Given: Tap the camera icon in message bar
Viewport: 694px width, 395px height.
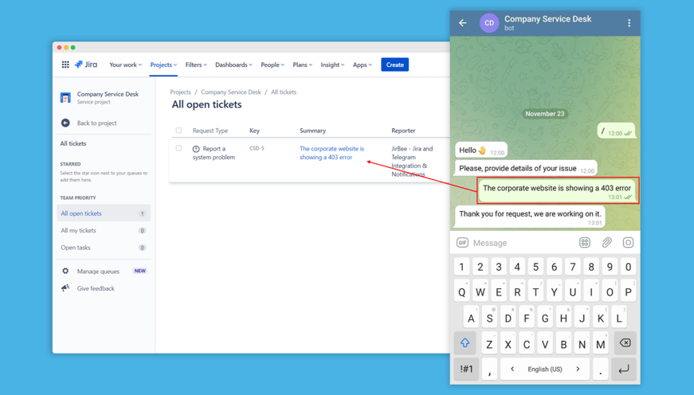Looking at the screenshot, I should 628,243.
